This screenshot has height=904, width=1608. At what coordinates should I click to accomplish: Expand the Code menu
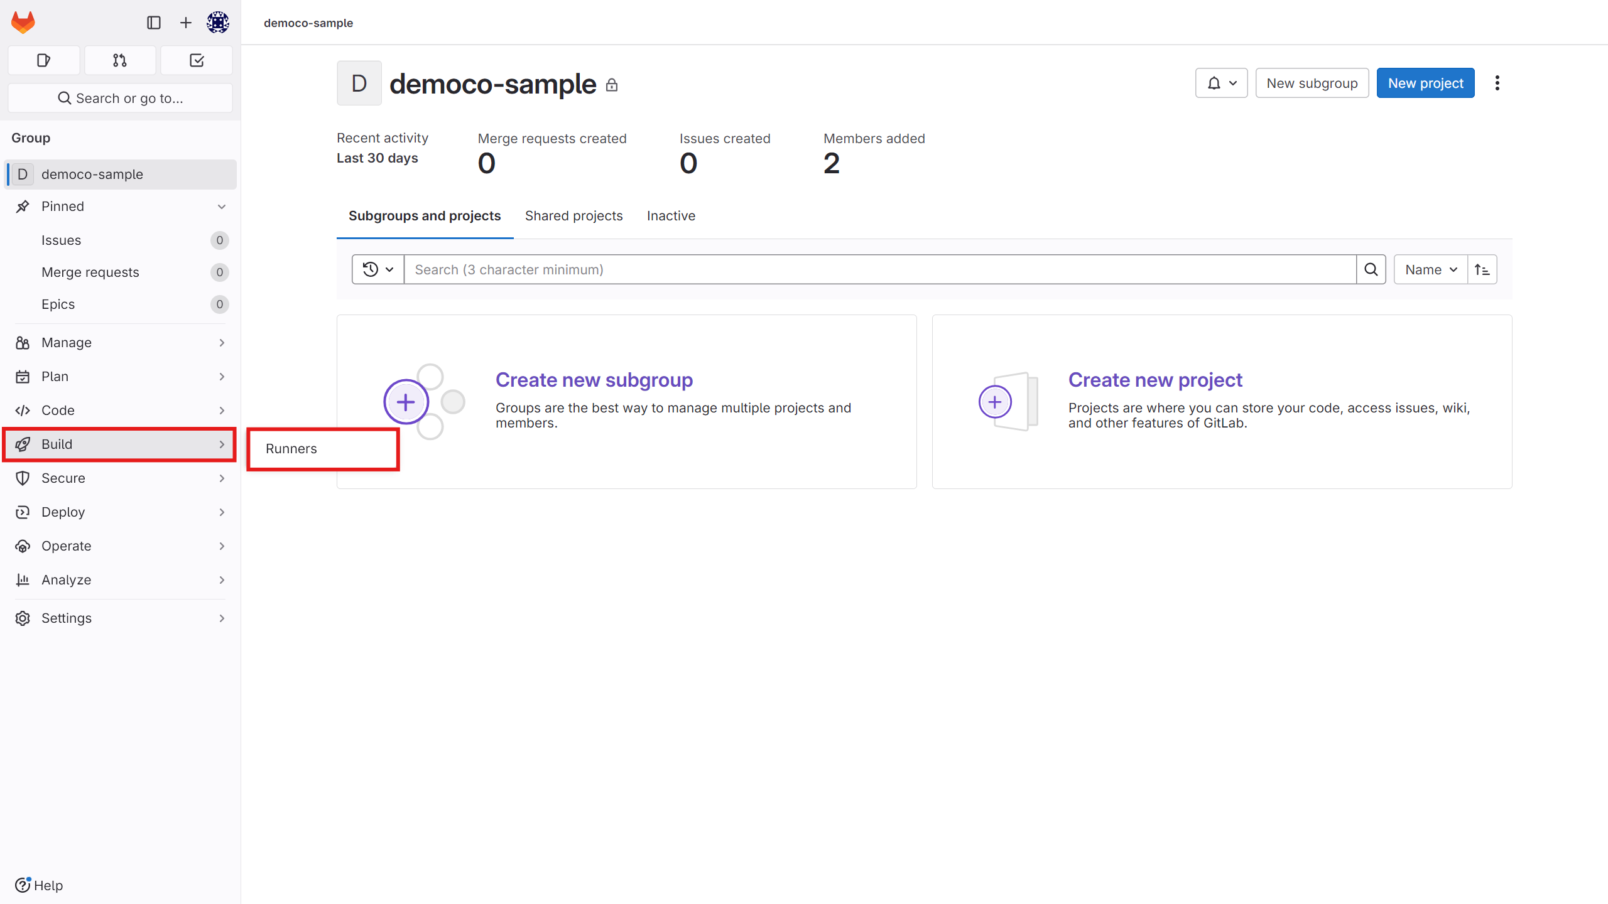pos(121,411)
